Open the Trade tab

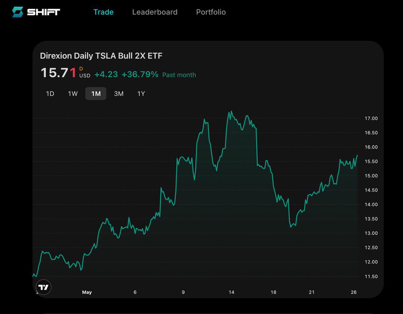(x=103, y=12)
